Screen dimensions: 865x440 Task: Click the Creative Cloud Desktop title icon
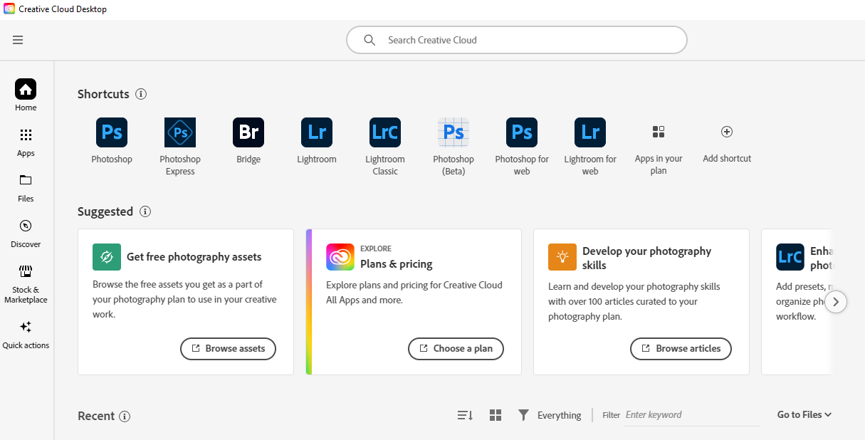[x=9, y=9]
